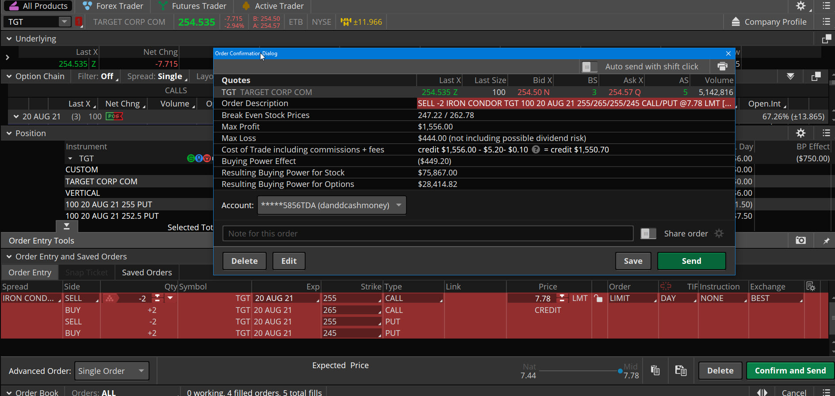Switch to Forex Trader tab
This screenshot has width=835, height=396.
pyautogui.click(x=113, y=6)
